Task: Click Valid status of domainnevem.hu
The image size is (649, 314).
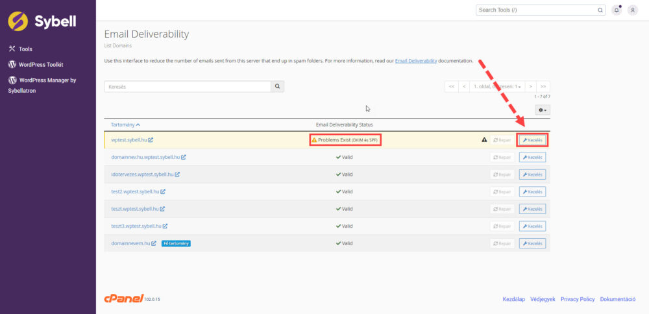Action: point(345,243)
